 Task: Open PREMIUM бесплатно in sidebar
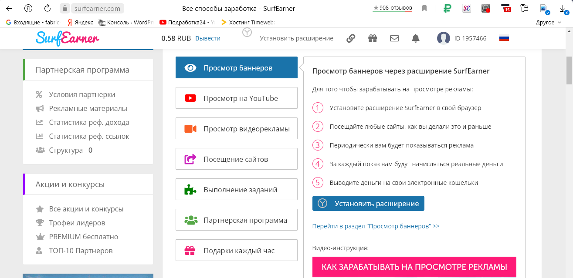point(84,237)
